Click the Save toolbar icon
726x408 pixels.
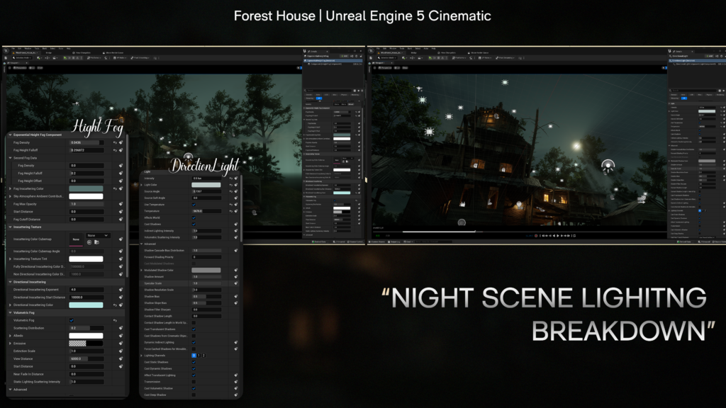click(6, 58)
